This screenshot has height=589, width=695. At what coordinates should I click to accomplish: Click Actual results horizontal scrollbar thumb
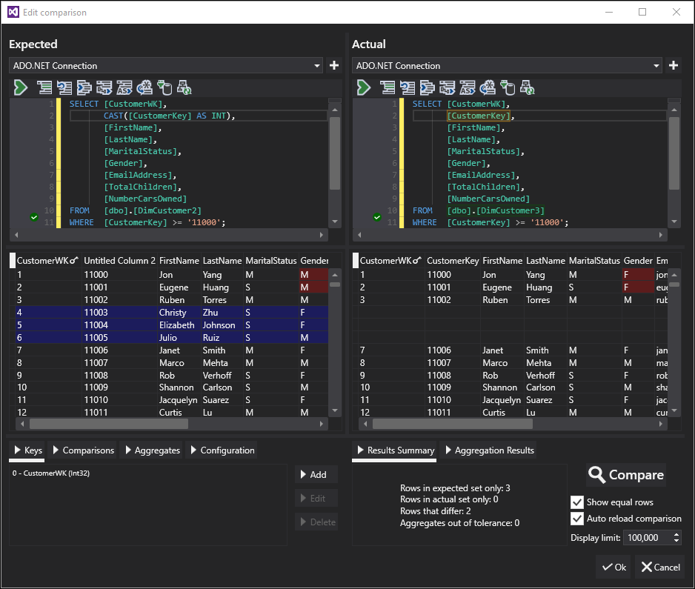click(x=453, y=424)
